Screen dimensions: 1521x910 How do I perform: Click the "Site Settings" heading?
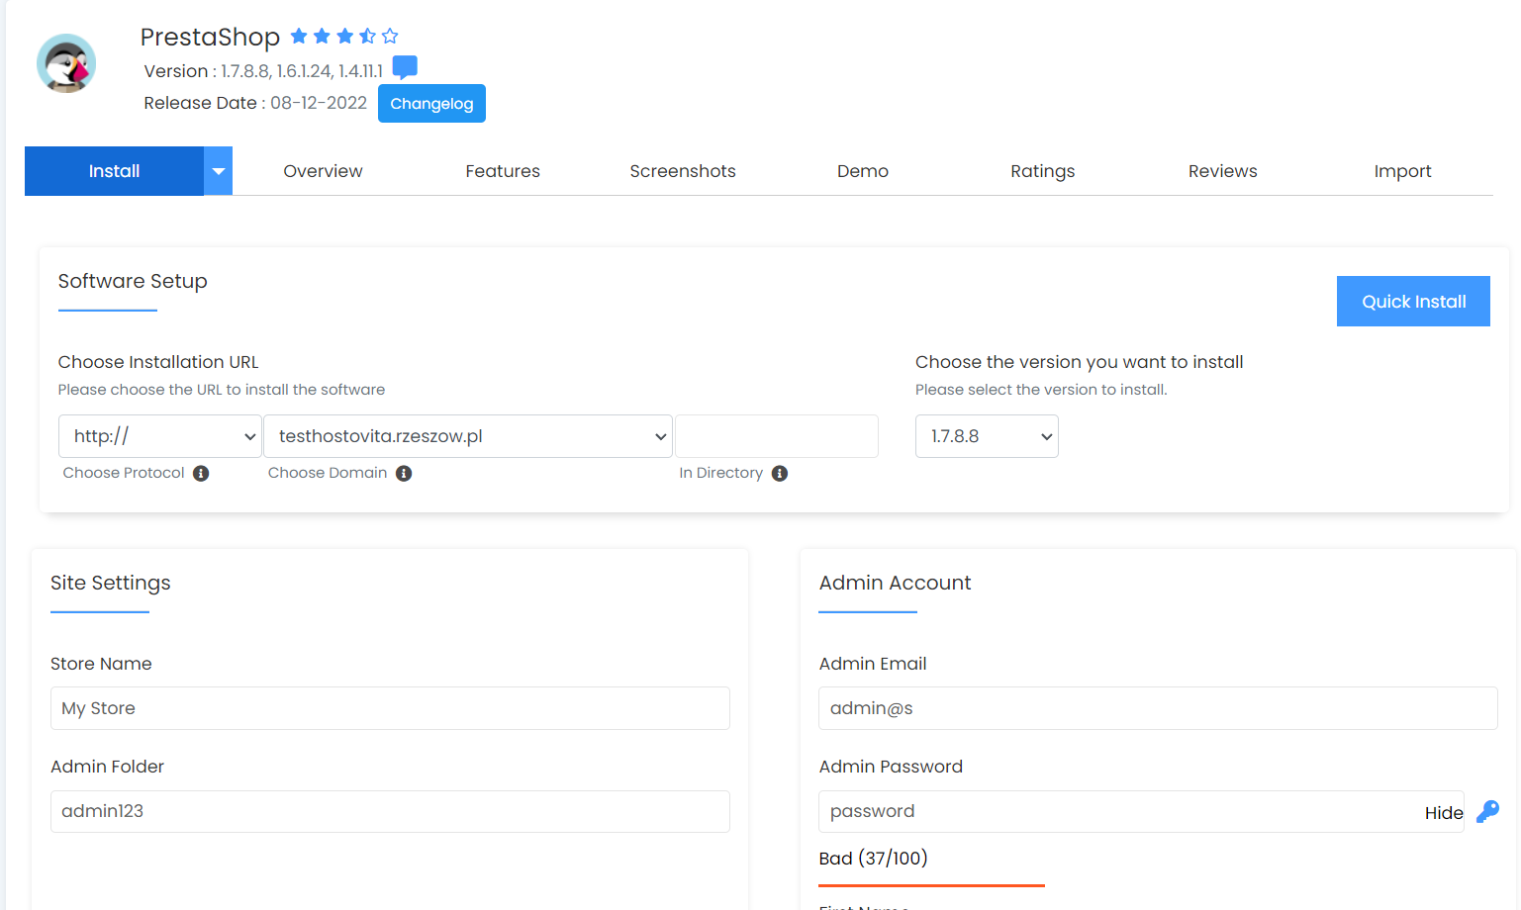tap(111, 583)
